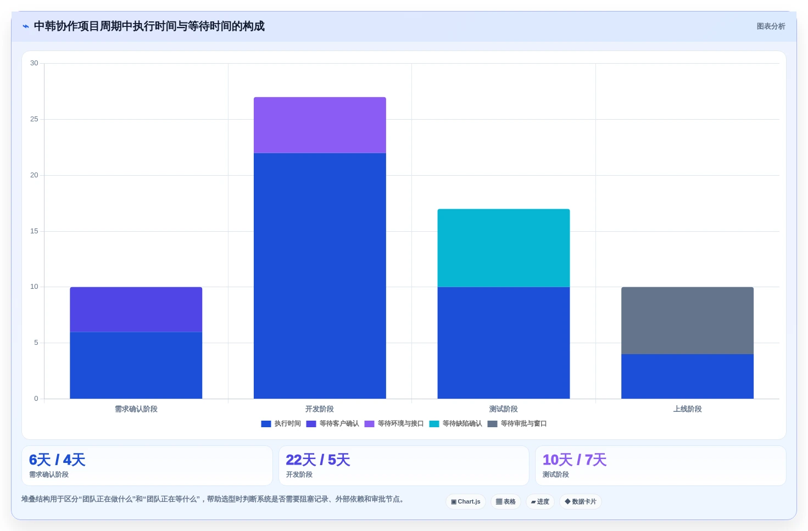Click the 开发阶段 x-axis label

click(x=320, y=409)
